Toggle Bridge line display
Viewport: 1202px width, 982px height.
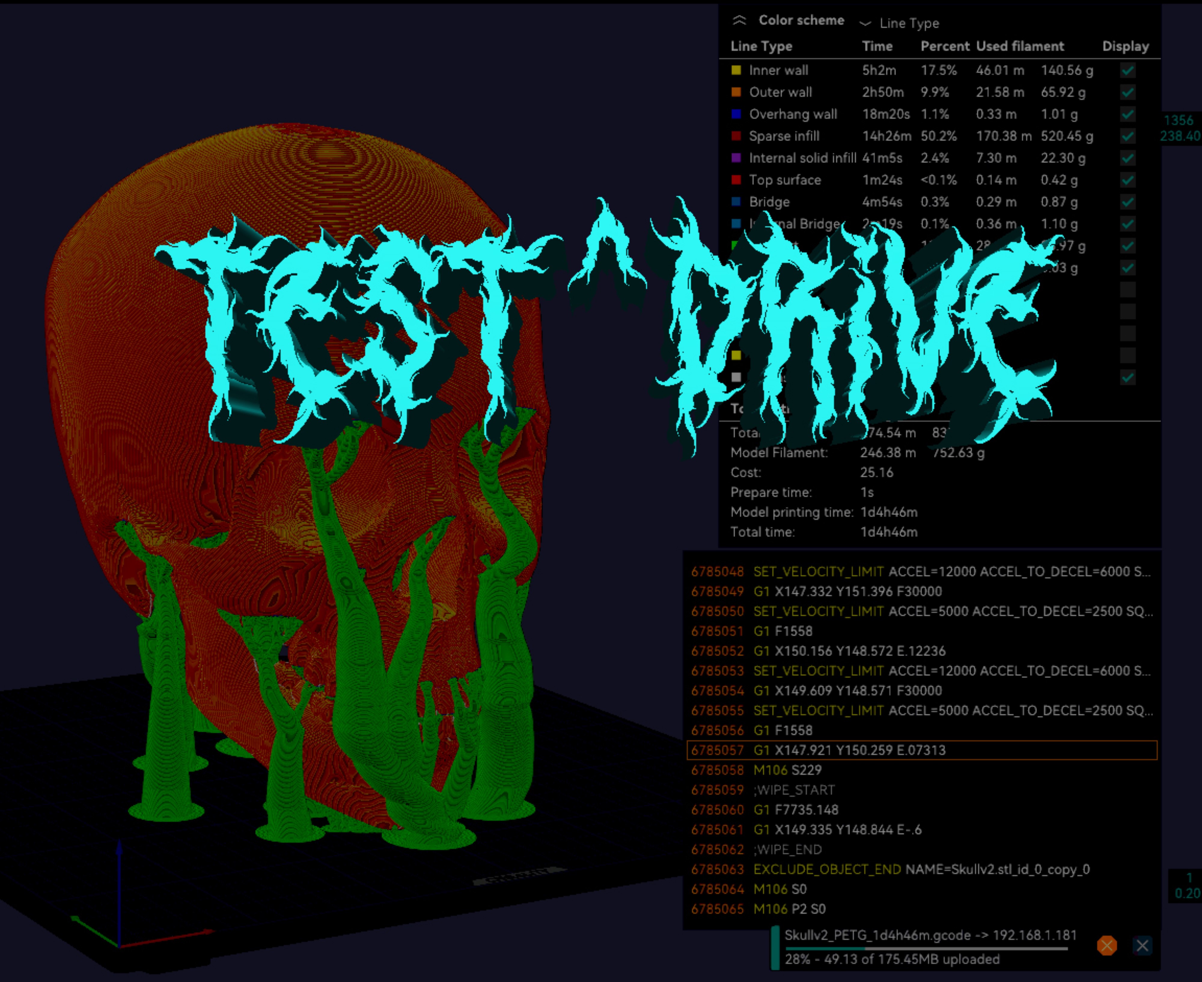[x=1127, y=202]
